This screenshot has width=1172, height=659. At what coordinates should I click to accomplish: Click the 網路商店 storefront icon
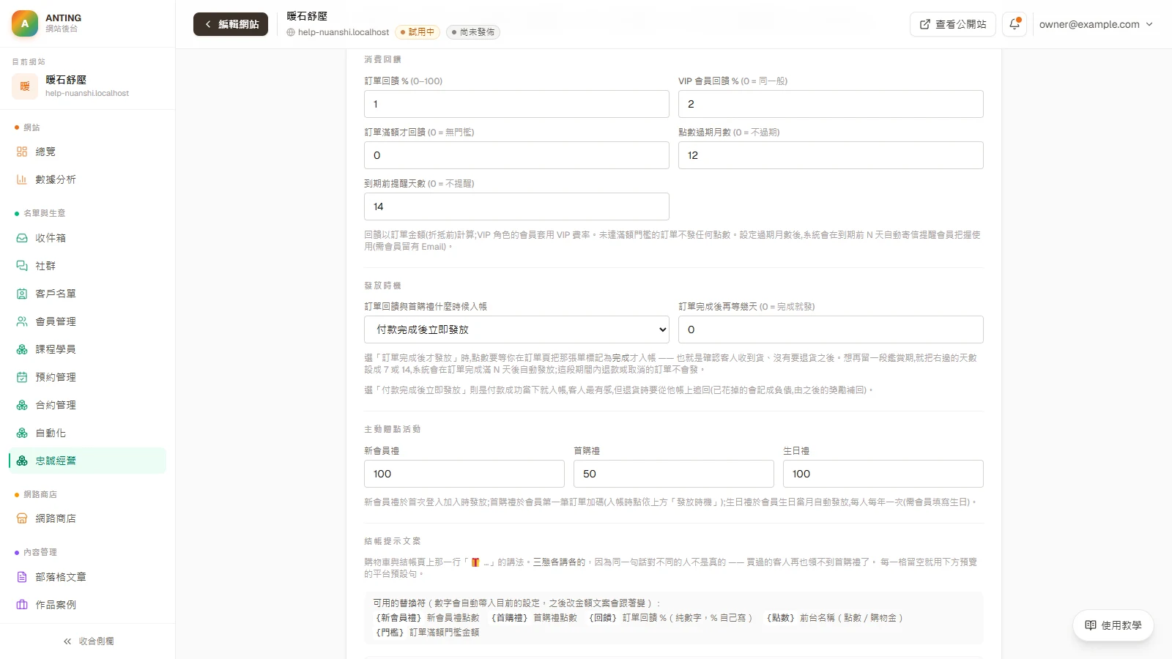pos(22,518)
